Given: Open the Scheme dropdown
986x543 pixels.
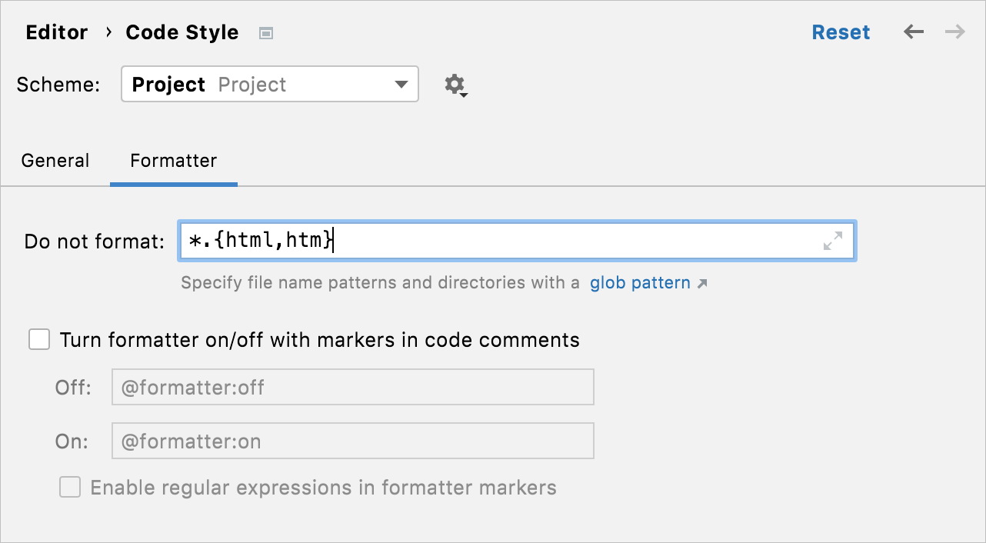Looking at the screenshot, I should tap(269, 84).
